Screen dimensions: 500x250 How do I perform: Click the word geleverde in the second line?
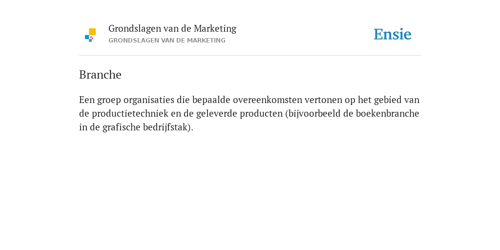[x=216, y=114]
